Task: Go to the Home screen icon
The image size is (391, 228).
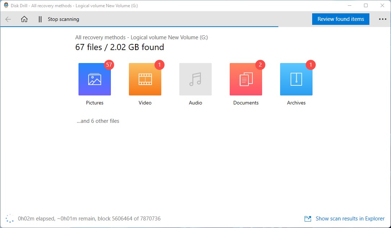Action: coord(24,19)
